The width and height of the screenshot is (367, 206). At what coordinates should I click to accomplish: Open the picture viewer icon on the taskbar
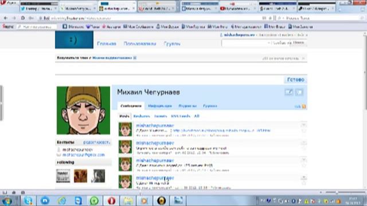pos(178,201)
